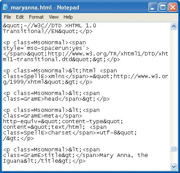
Task: Click on 'head' in the text
Action: [51, 99]
